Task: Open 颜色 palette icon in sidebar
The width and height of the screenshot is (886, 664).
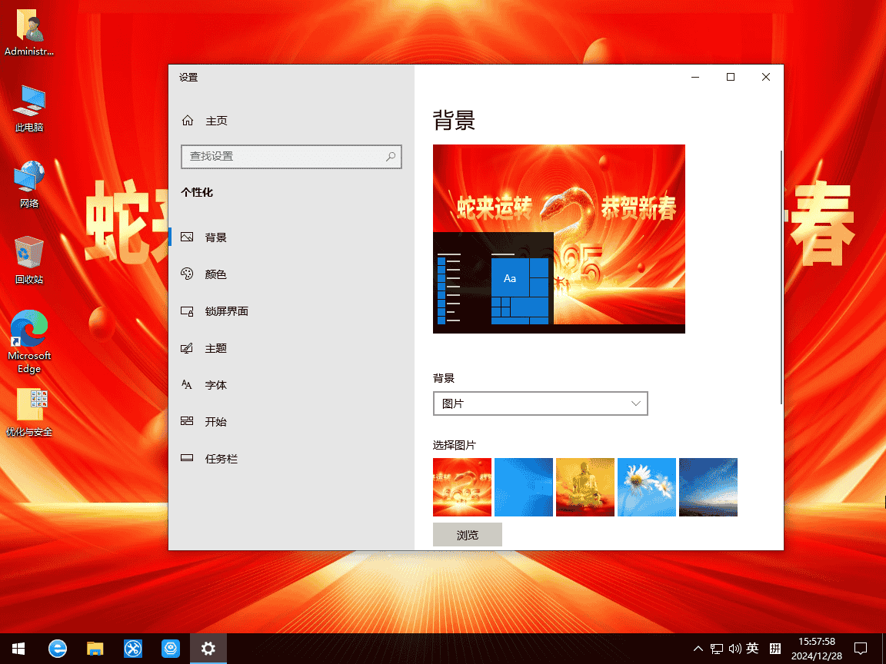Action: click(x=187, y=274)
